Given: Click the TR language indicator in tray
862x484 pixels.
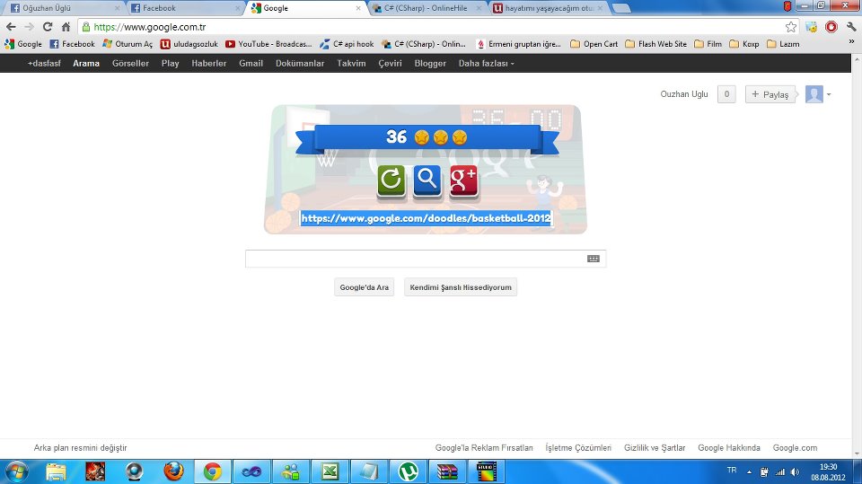Looking at the screenshot, I should [x=732, y=471].
